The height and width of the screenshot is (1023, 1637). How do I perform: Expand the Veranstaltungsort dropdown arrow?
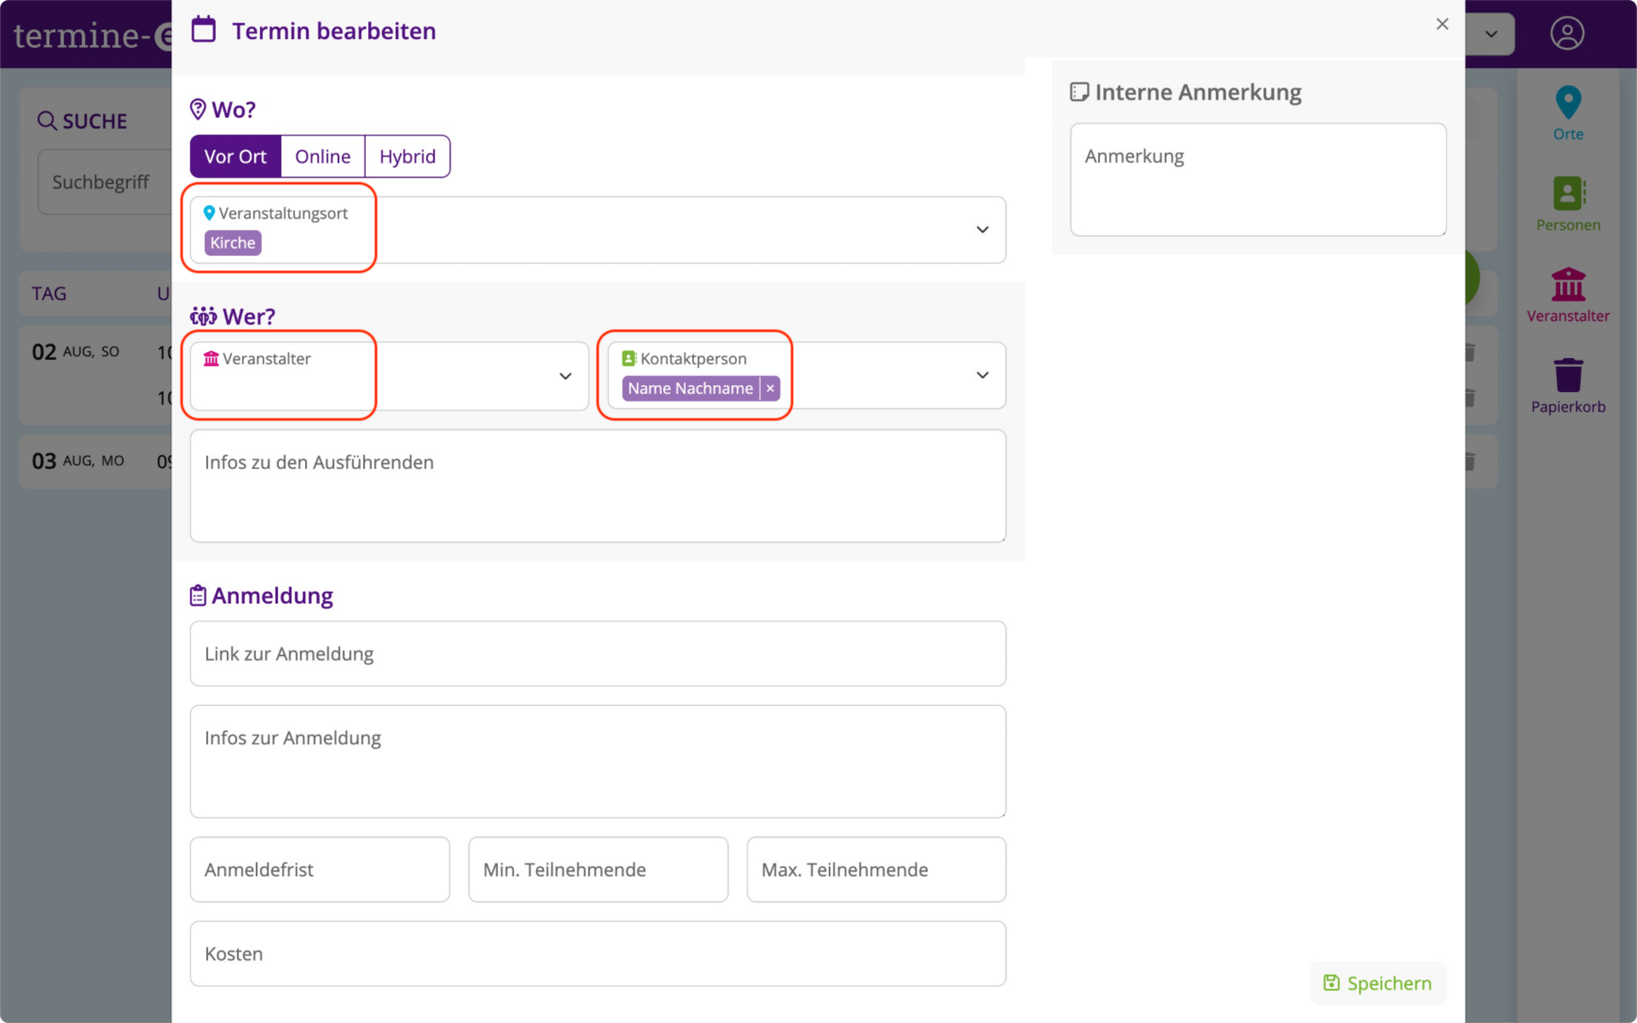(982, 230)
